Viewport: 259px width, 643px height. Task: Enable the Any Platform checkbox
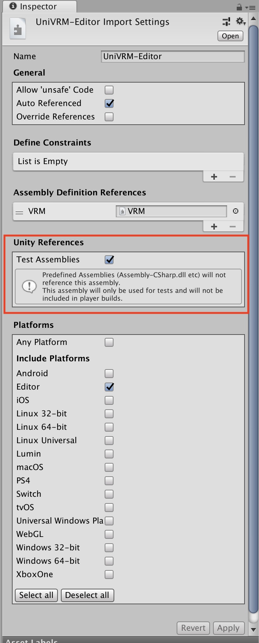(x=109, y=342)
